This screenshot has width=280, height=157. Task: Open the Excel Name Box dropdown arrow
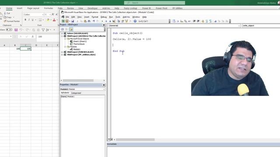11,37
